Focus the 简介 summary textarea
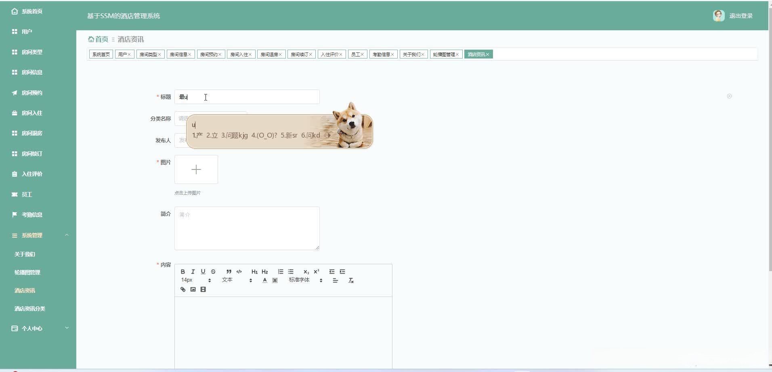 [x=247, y=228]
